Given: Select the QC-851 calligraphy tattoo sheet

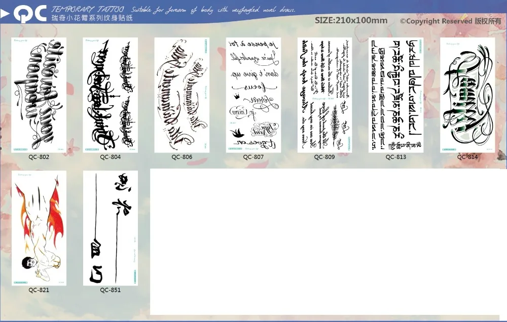Looking at the screenshot, I should (110, 228).
